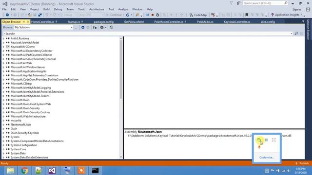Click the green tray icon in popup
The image size is (312, 175).
[259, 140]
